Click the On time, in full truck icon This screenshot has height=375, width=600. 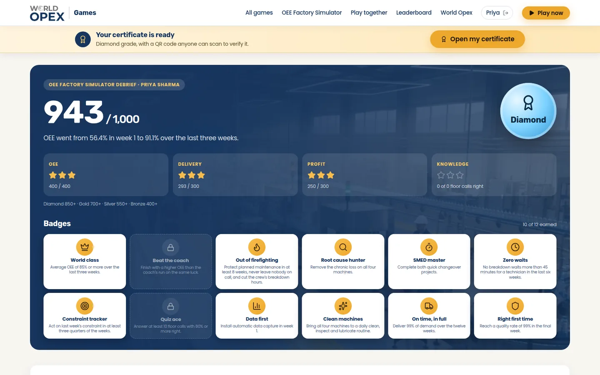click(x=429, y=306)
